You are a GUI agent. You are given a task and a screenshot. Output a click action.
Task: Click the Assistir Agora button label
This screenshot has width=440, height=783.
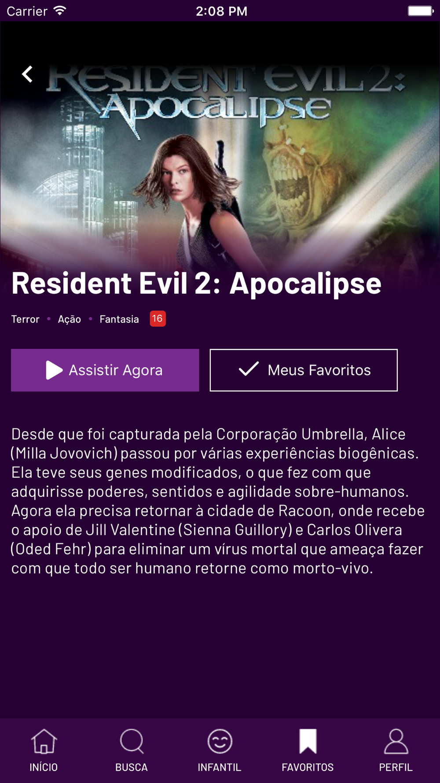point(116,370)
